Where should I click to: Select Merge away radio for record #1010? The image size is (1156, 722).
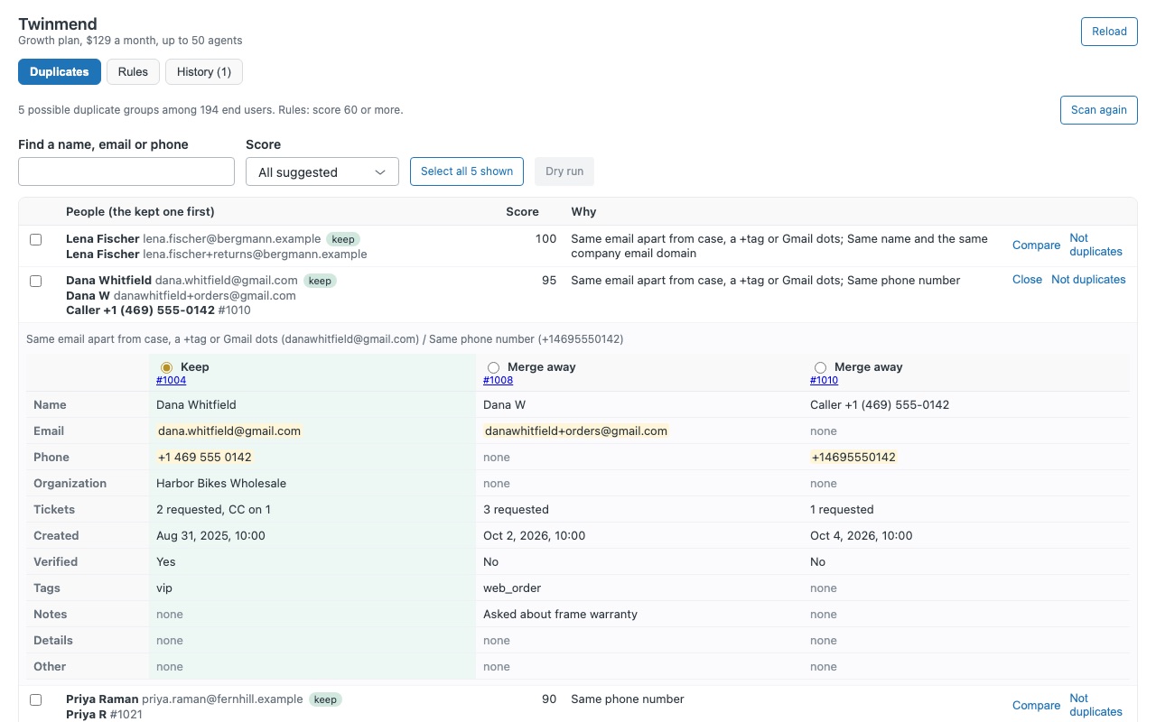pyautogui.click(x=820, y=367)
